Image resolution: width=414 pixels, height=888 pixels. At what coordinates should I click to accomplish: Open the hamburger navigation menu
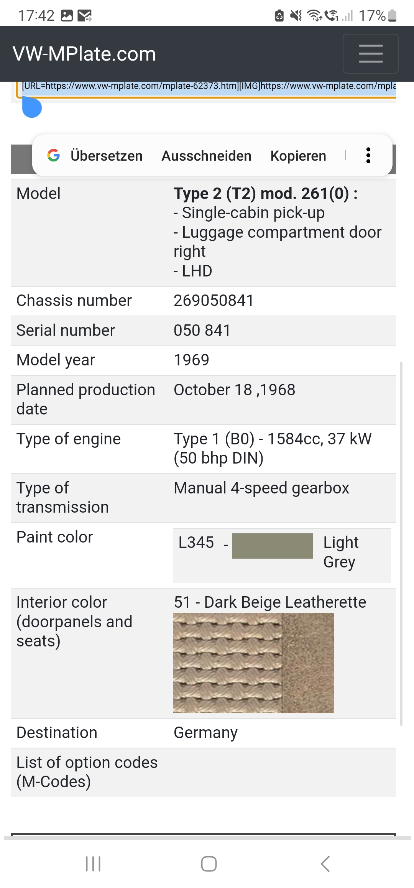[370, 54]
